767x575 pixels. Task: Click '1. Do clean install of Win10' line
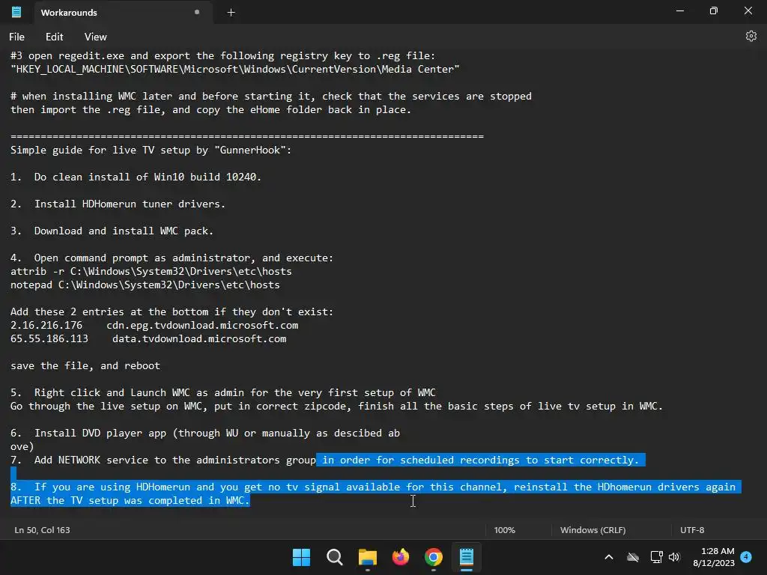click(136, 177)
